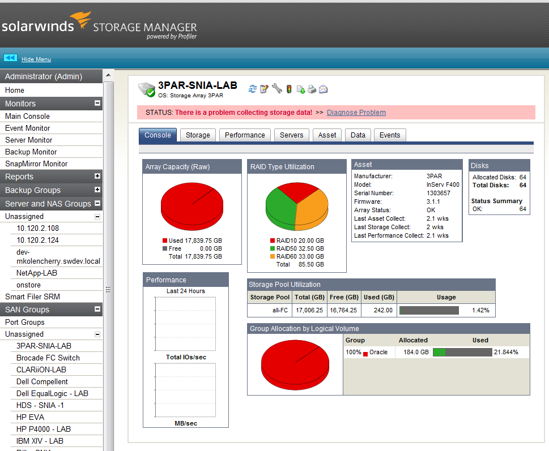The image size is (549, 451).
Task: Select Dell EqualLogic - LAB
Action: tap(52, 394)
